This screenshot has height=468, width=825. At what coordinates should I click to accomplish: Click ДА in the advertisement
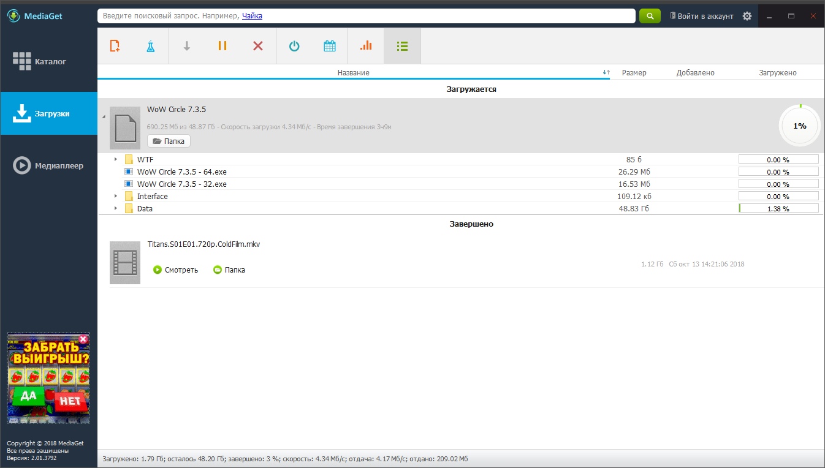click(x=28, y=396)
